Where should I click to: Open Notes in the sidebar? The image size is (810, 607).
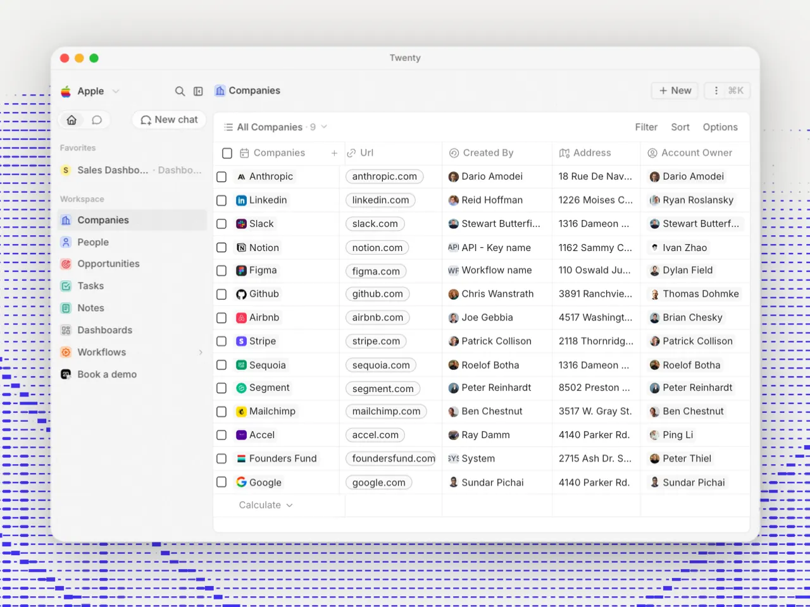[x=132, y=308]
